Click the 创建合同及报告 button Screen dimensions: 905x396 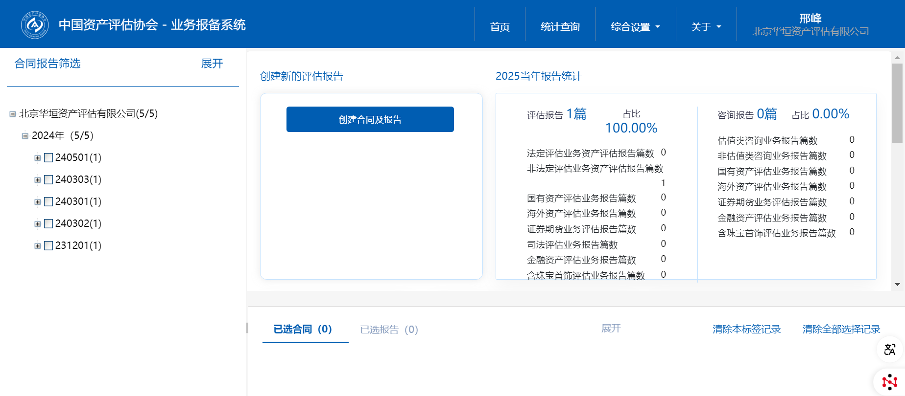370,119
